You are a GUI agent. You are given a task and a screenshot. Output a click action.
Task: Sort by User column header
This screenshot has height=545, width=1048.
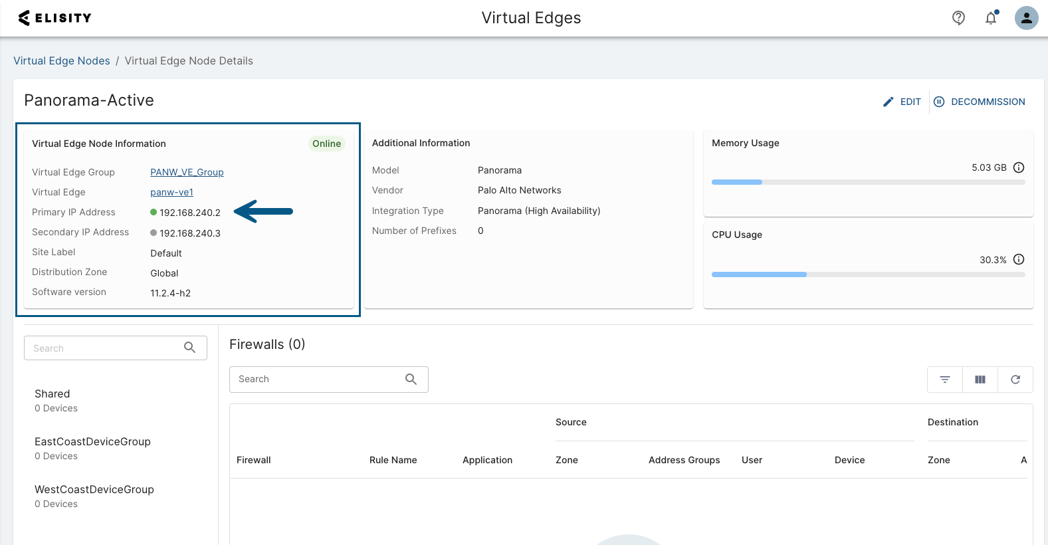tap(752, 460)
